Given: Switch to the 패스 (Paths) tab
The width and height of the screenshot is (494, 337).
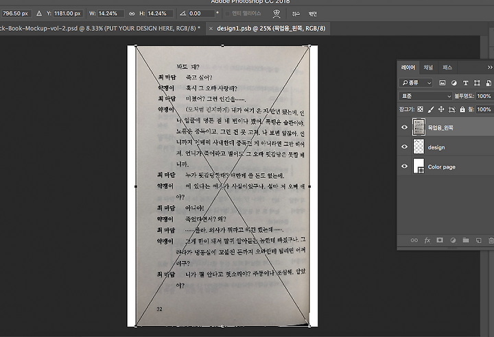Looking at the screenshot, I should coord(447,67).
